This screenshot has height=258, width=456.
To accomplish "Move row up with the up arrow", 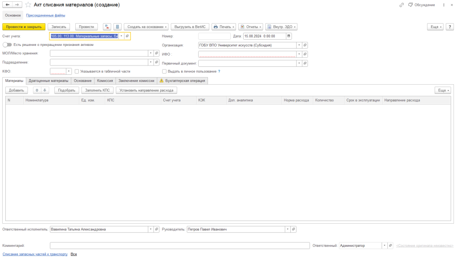I will [37, 90].
